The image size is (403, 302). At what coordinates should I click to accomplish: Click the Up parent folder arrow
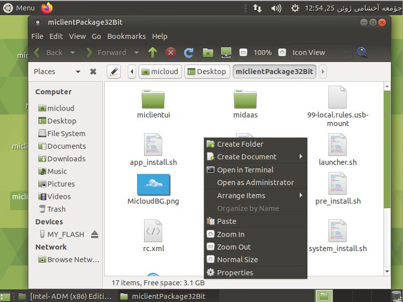click(153, 52)
